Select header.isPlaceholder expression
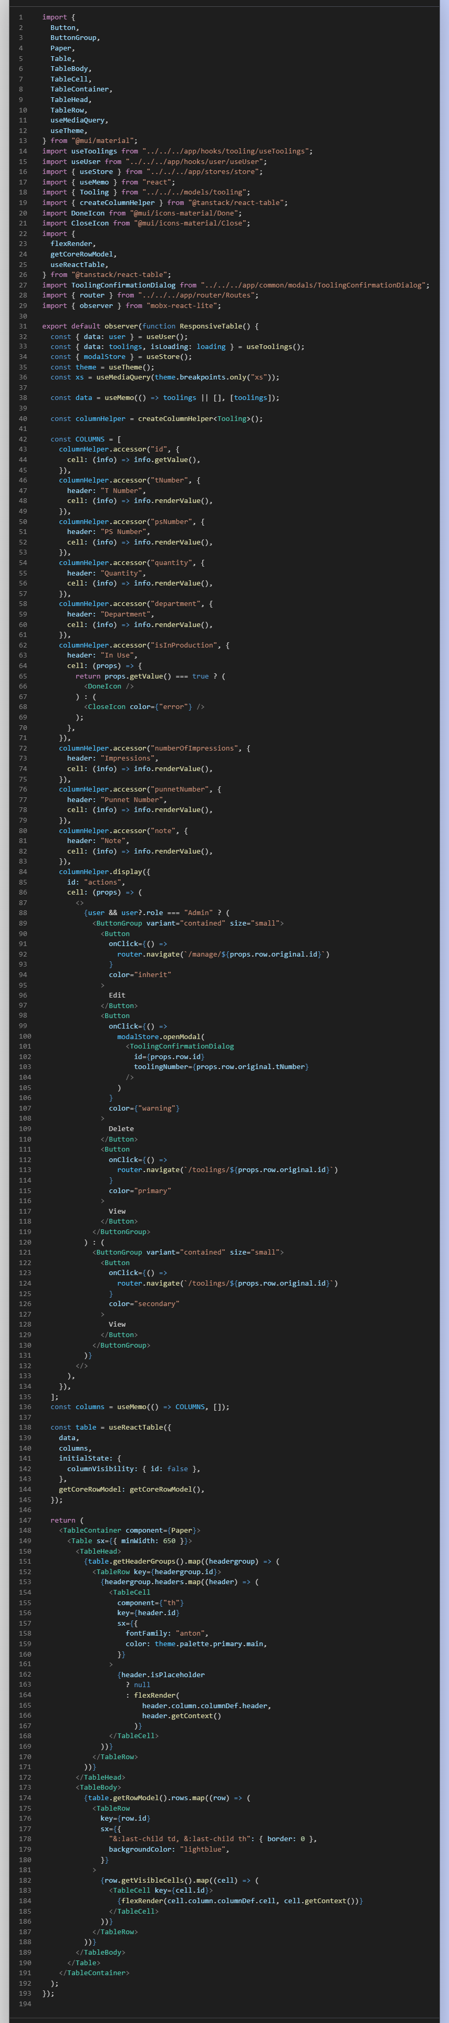Screen dimensions: 449x2023 [x=163, y=1675]
